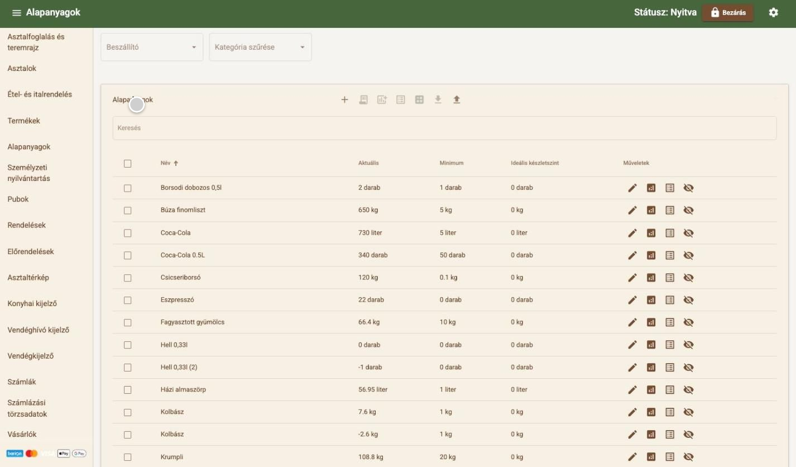Add a new ingredient with the plus icon

344,100
